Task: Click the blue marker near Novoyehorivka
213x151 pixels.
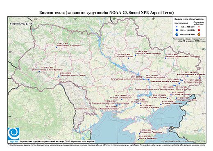Action: (122, 99)
